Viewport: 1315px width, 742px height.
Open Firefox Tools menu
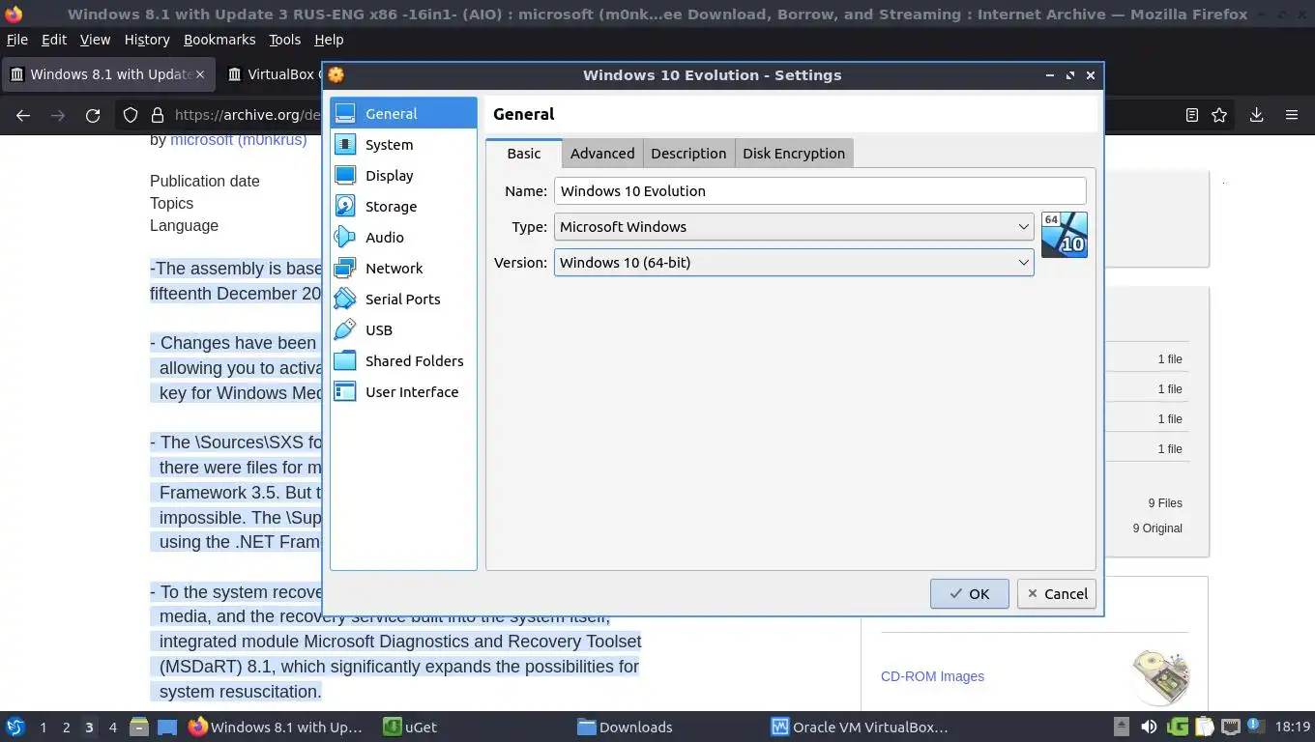285,40
